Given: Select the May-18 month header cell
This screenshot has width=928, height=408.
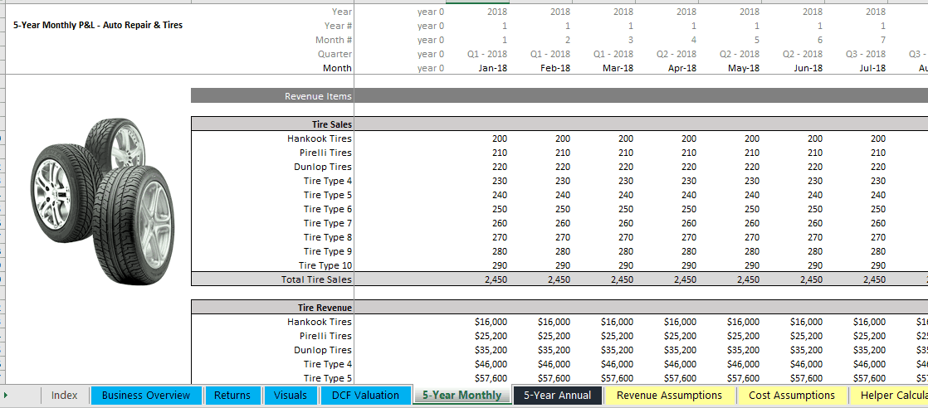Looking at the screenshot, I should coord(744,68).
